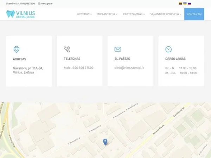
Task: Expand the Implantacija menu chevron
Action: [117, 14]
